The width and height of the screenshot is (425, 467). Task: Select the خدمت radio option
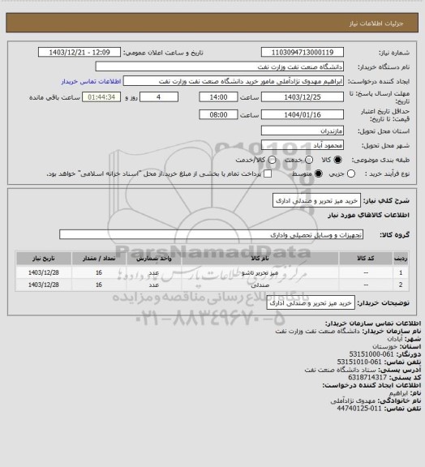click(309, 160)
